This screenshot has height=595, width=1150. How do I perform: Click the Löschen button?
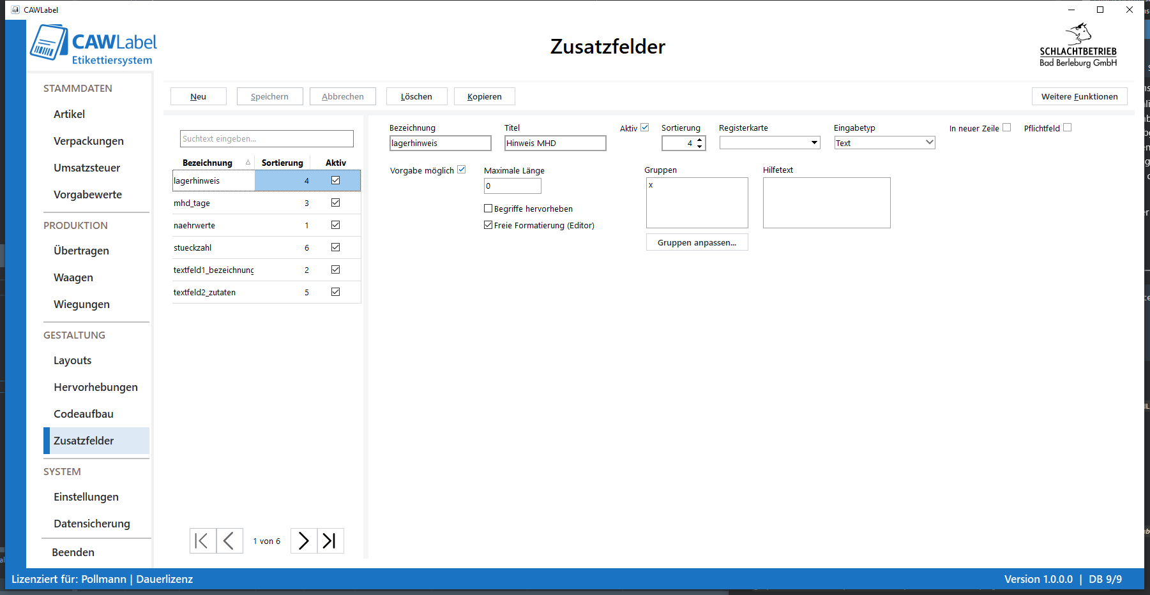click(x=416, y=96)
